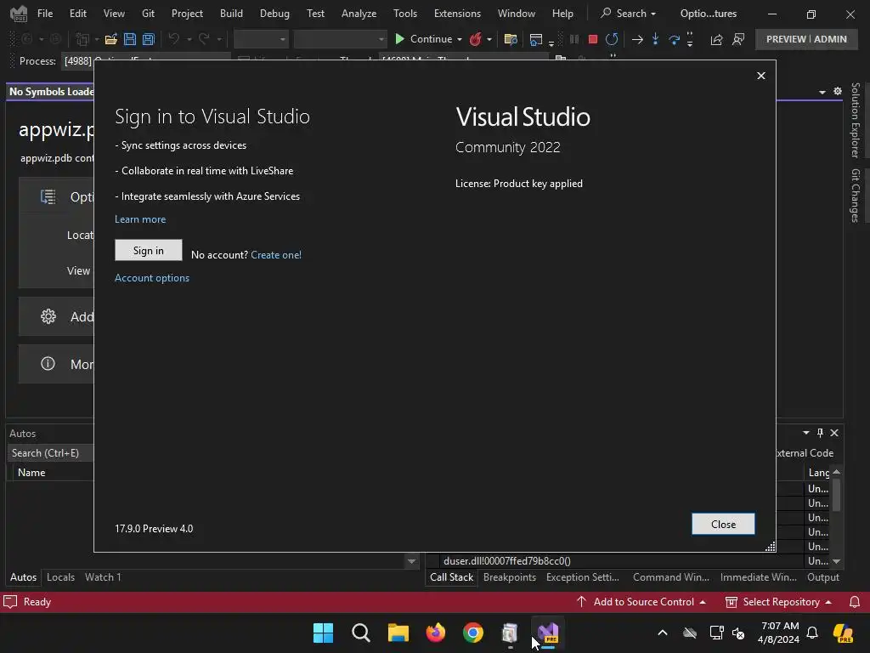
Task: Click the Save icon in the toolbar
Action: click(130, 39)
